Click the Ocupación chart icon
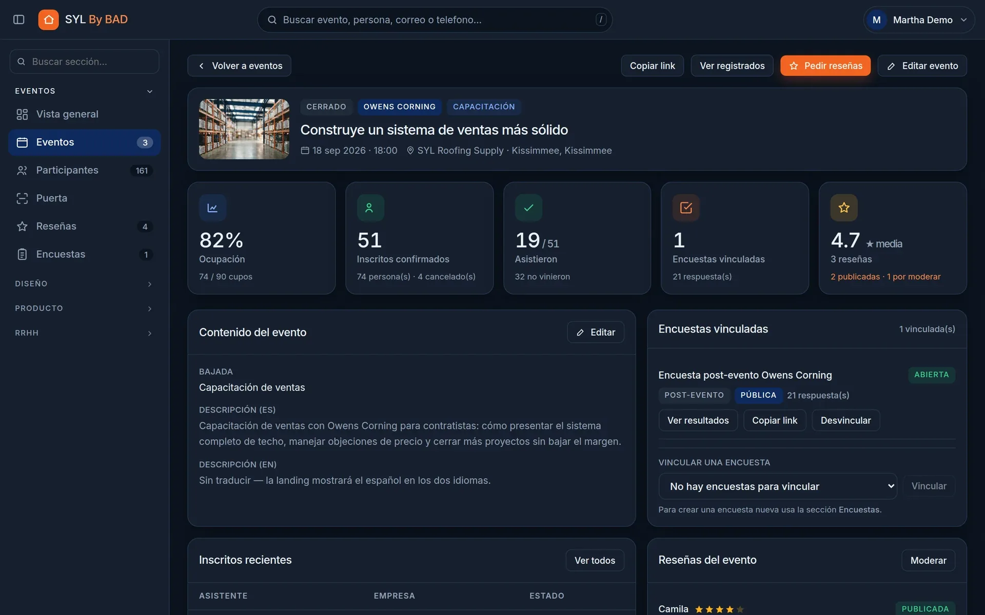Image resolution: width=985 pixels, height=615 pixels. (x=212, y=208)
